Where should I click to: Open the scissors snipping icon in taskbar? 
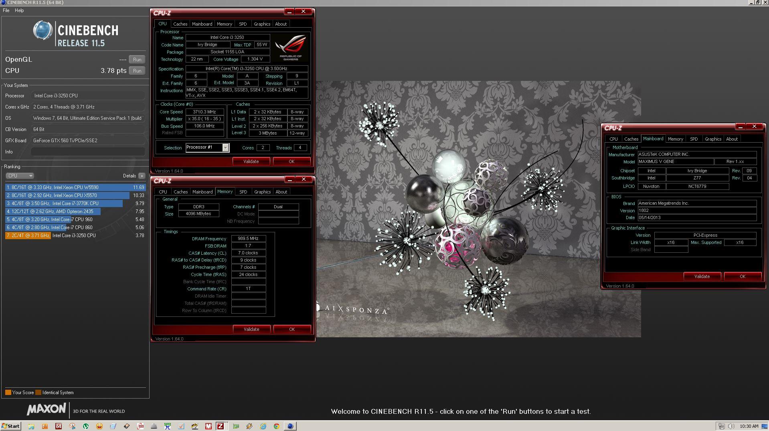click(72, 426)
